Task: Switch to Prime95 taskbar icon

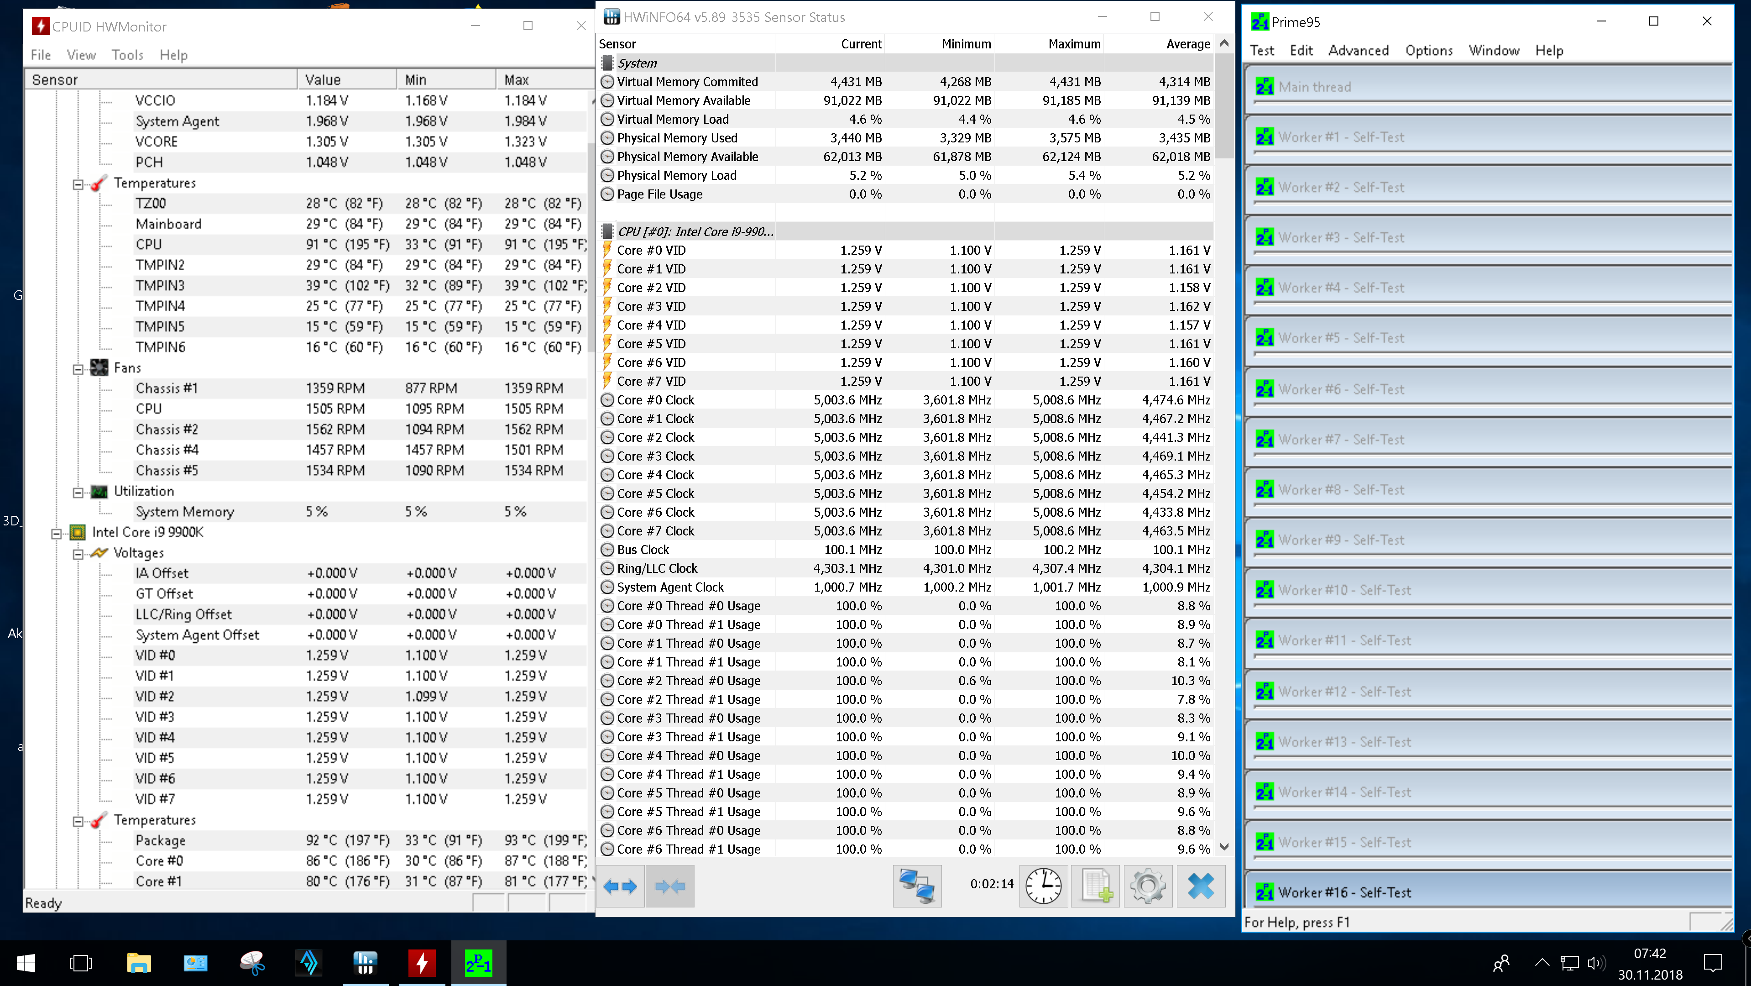Action: (479, 963)
